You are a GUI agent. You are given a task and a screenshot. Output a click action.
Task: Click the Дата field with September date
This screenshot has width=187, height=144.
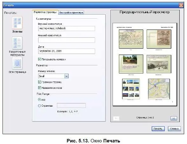(66, 51)
